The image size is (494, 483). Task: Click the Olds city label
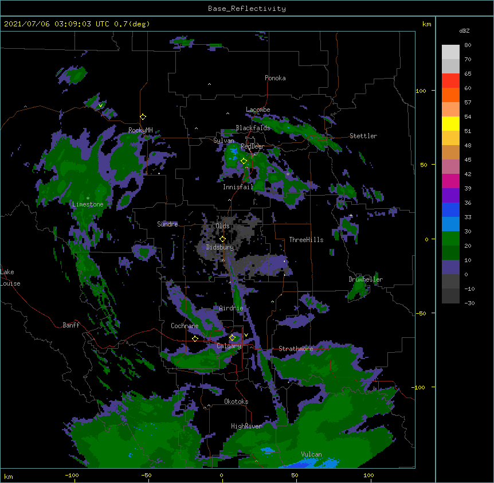(222, 226)
